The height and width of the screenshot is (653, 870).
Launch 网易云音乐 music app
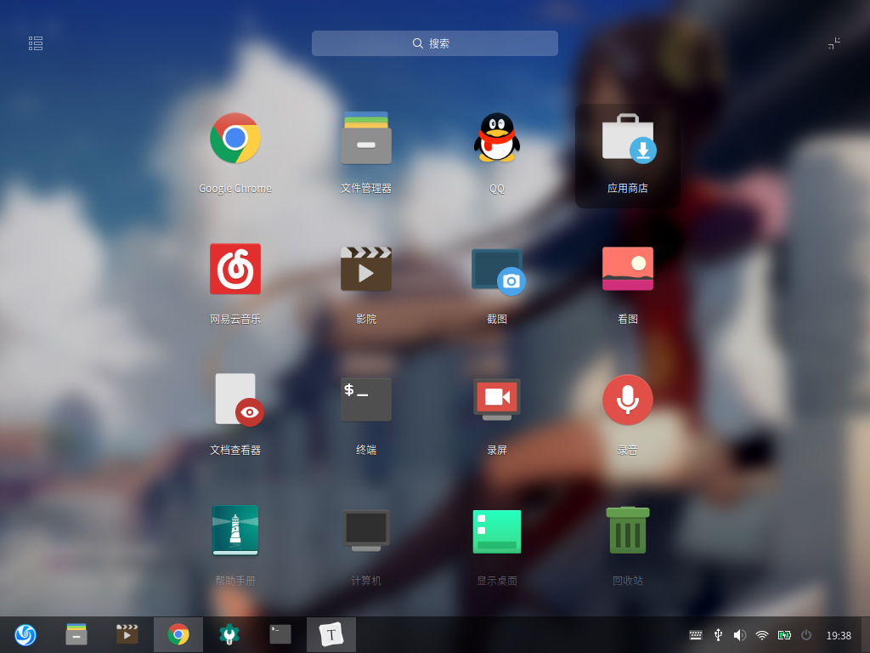tap(235, 270)
